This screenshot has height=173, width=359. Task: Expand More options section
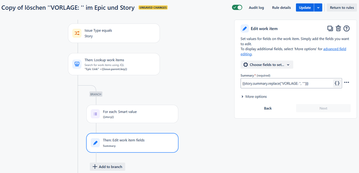[x=254, y=97]
